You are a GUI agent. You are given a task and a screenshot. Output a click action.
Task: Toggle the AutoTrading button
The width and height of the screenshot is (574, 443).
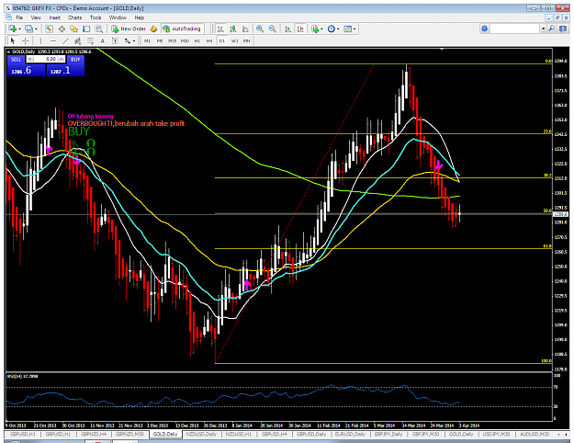pos(182,28)
